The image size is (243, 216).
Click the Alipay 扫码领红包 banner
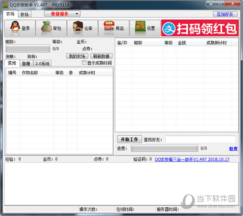click(x=200, y=28)
